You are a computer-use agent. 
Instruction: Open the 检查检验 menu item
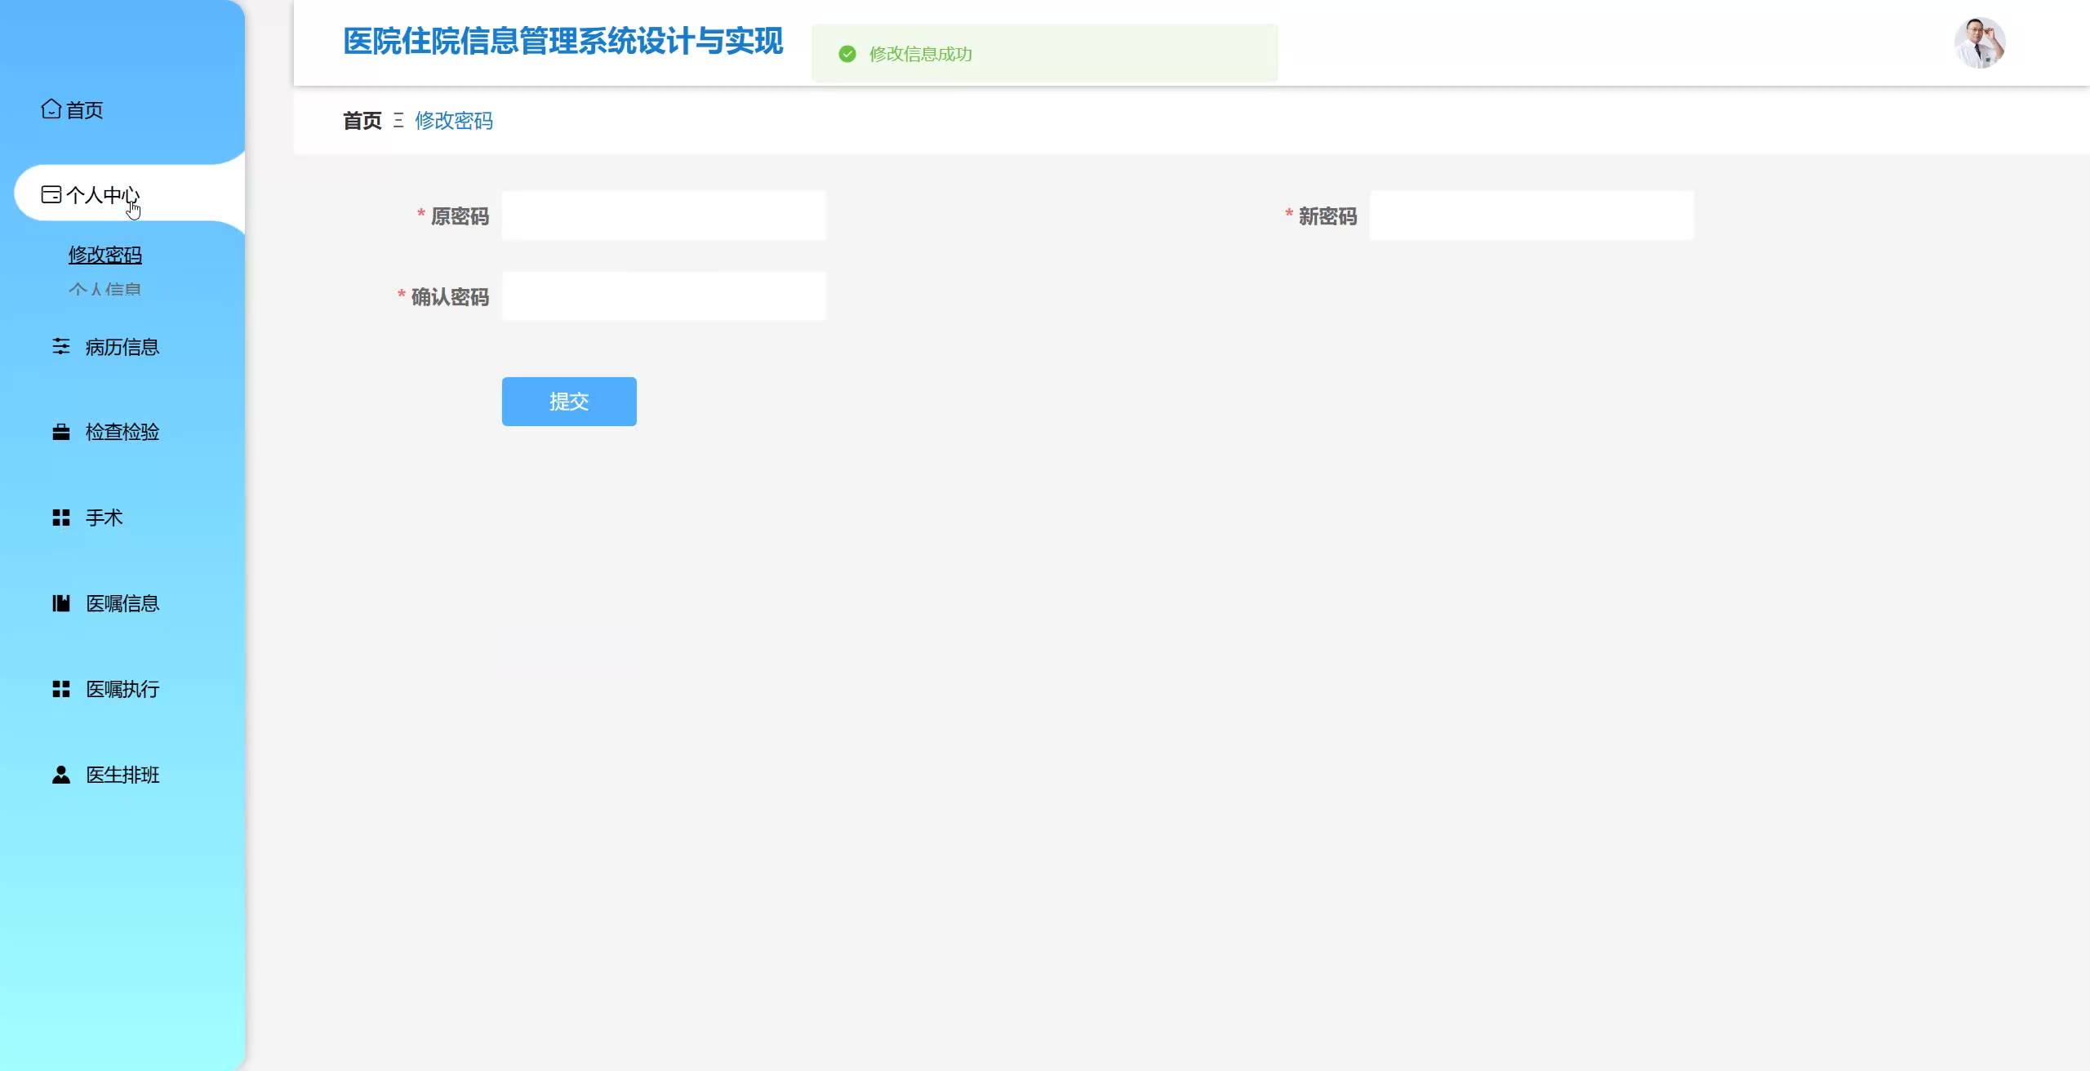pyautogui.click(x=122, y=432)
